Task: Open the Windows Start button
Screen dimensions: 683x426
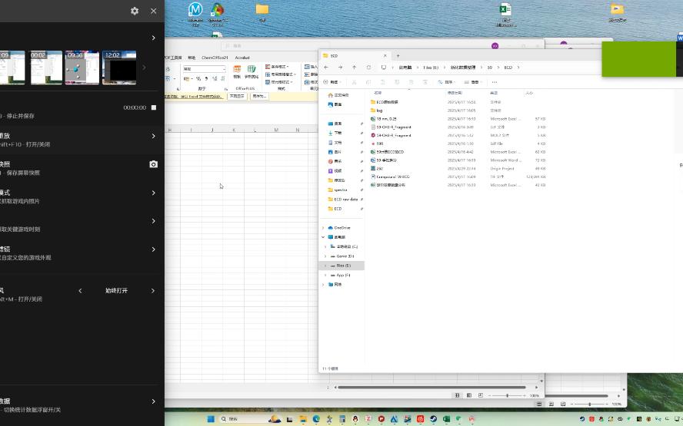Action: click(x=211, y=419)
